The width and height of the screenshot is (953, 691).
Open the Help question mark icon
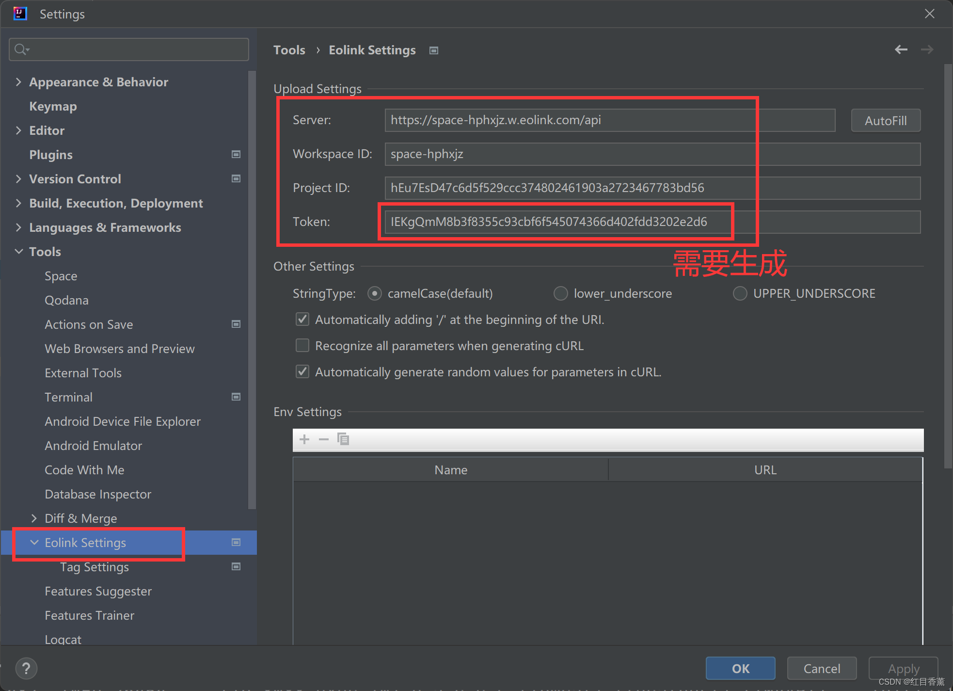coord(26,668)
